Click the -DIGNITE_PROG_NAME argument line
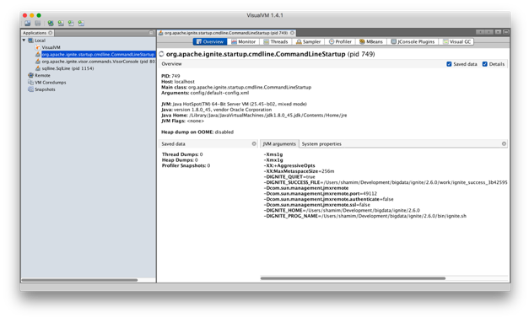 365,216
